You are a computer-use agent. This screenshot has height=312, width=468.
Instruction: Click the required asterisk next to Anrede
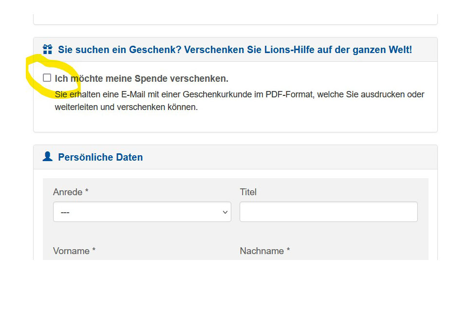click(87, 190)
